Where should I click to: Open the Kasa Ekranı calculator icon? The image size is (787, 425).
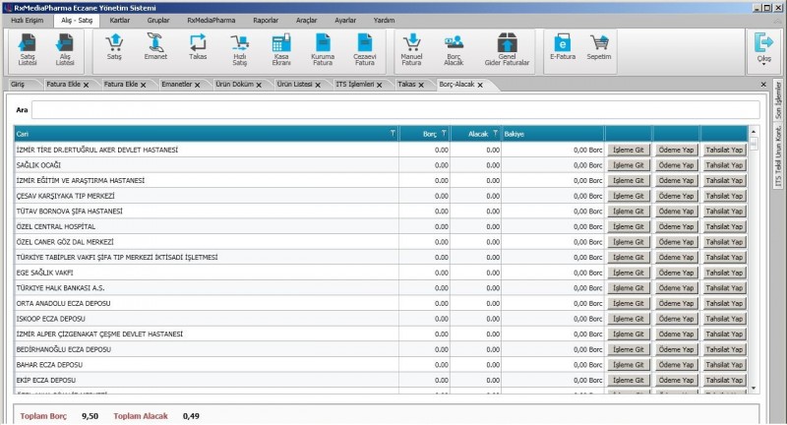280,46
